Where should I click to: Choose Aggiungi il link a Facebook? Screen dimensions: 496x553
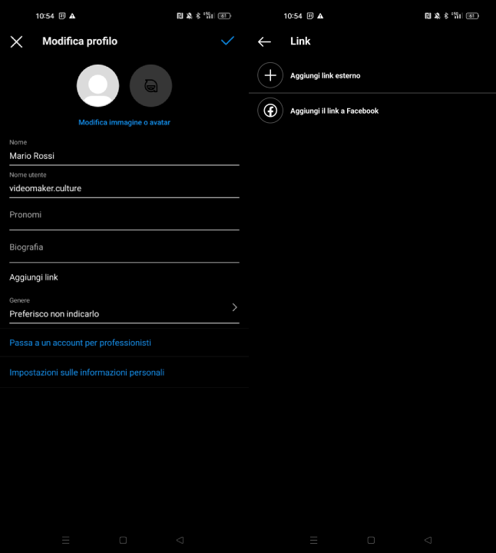(x=334, y=111)
